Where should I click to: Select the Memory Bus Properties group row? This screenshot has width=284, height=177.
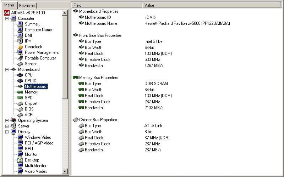tap(98, 78)
